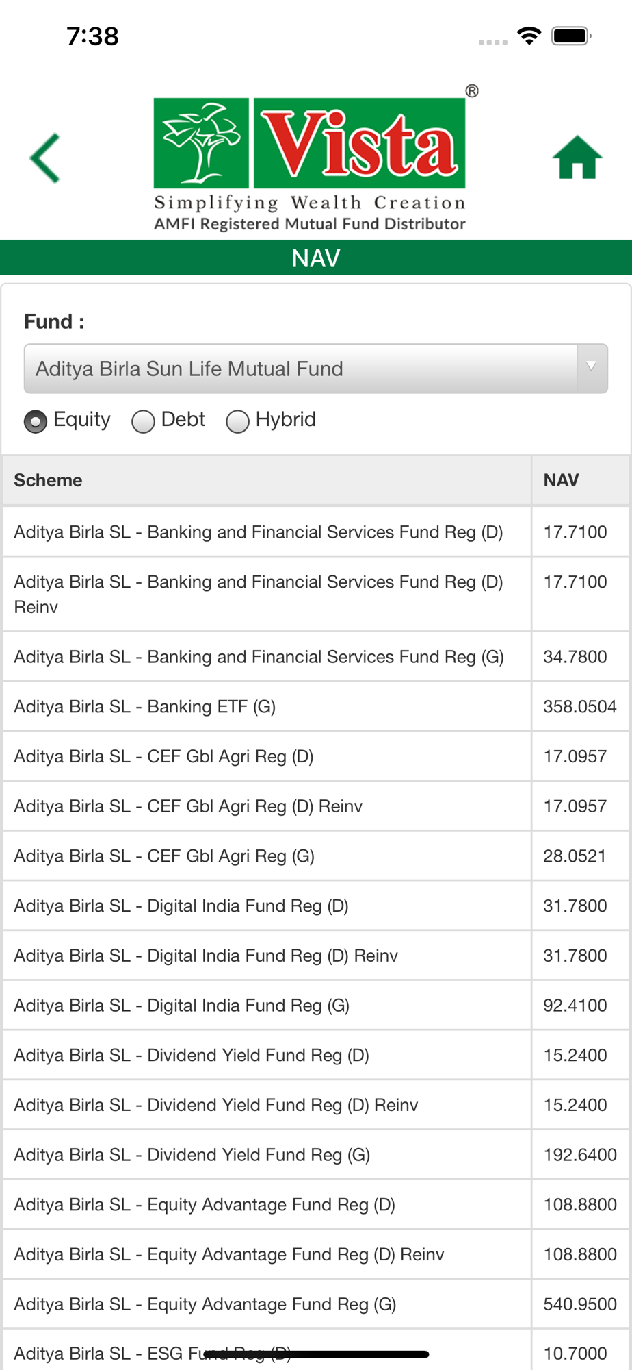This screenshot has height=1370, width=632.
Task: Tap the green back arrow icon
Action: point(46,158)
